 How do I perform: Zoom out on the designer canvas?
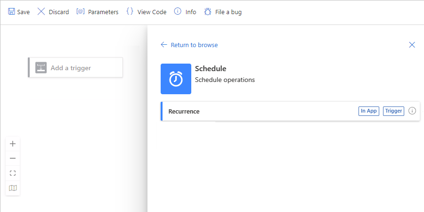point(13,158)
